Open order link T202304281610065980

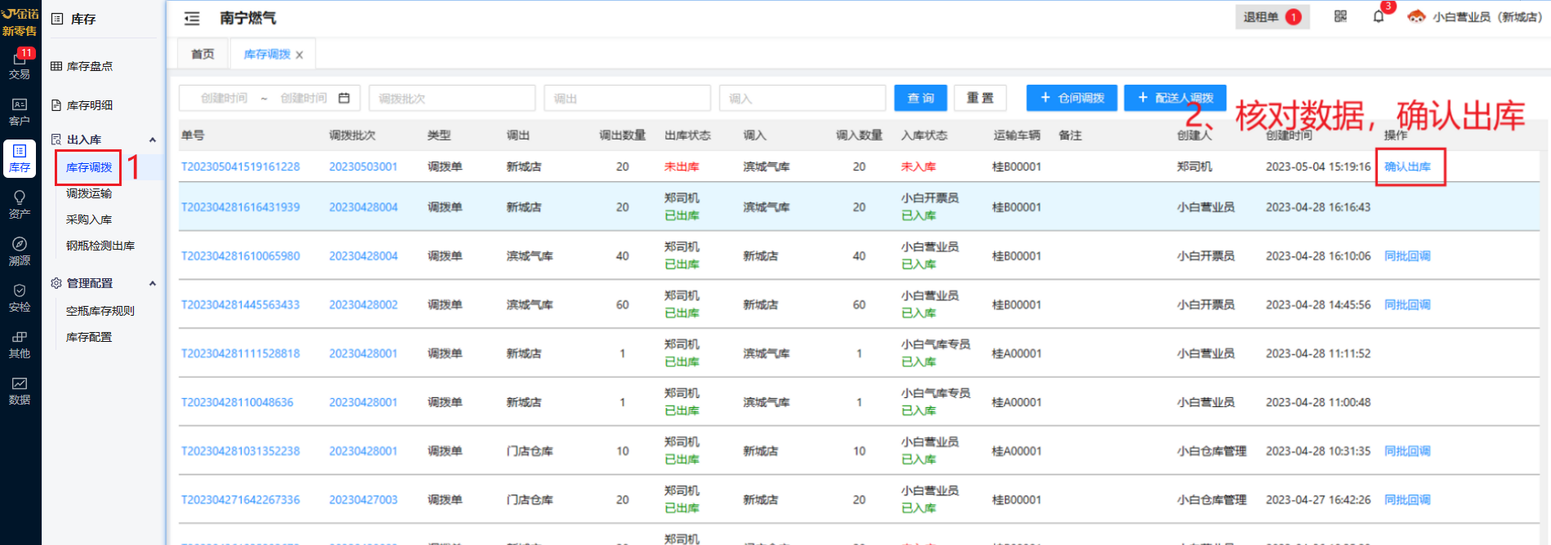coord(240,256)
